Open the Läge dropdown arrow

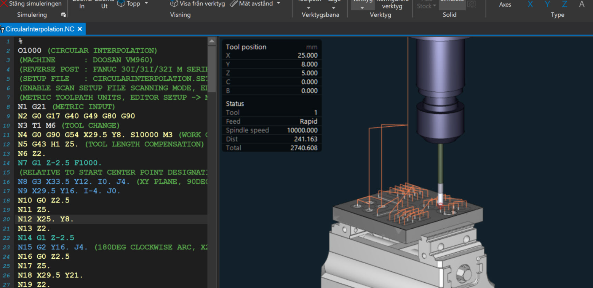pyautogui.click(x=334, y=8)
